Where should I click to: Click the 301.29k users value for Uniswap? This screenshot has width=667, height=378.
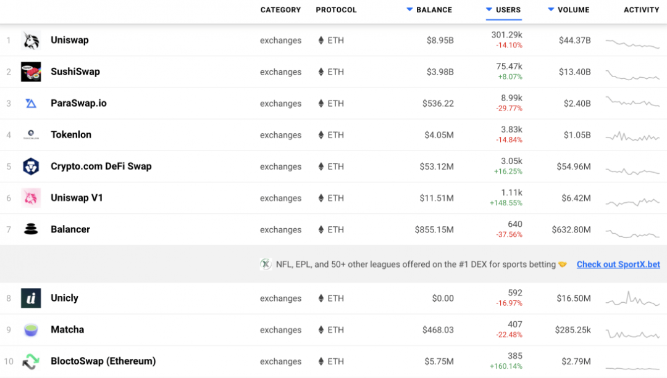[506, 35]
